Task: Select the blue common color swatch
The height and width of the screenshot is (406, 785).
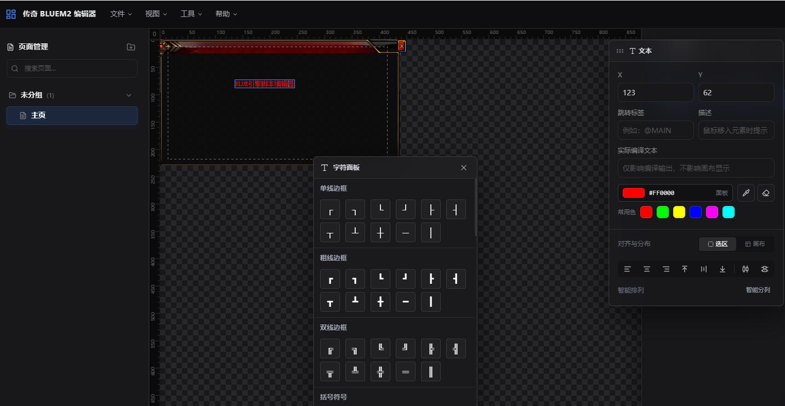Action: (696, 212)
